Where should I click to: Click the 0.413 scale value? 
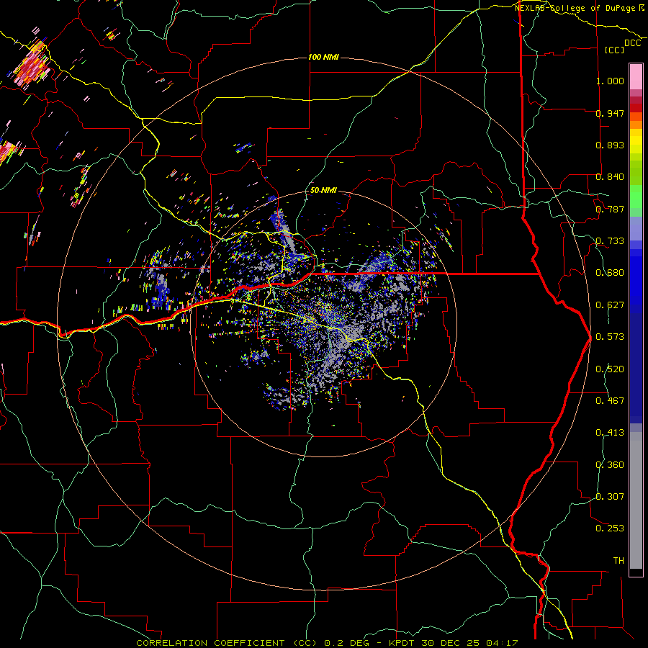tap(610, 433)
